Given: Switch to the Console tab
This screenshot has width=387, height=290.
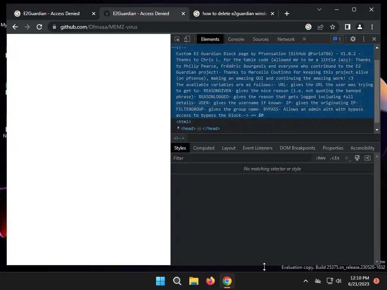Looking at the screenshot, I should (x=236, y=39).
